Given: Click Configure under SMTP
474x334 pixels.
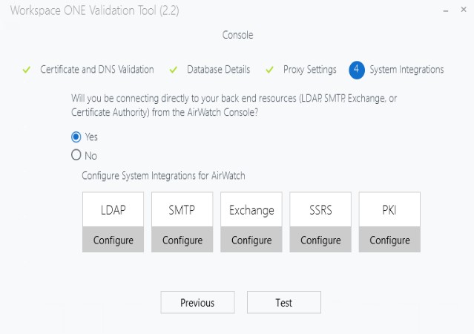Looking at the screenshot, I should coord(182,240).
